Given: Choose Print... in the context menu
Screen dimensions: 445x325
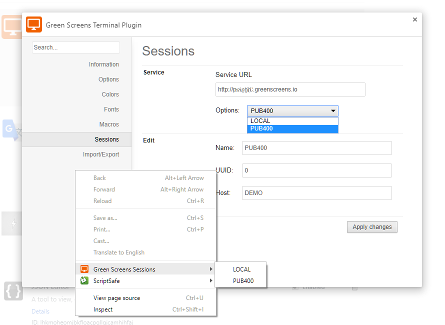Looking at the screenshot, I should tap(146, 229).
